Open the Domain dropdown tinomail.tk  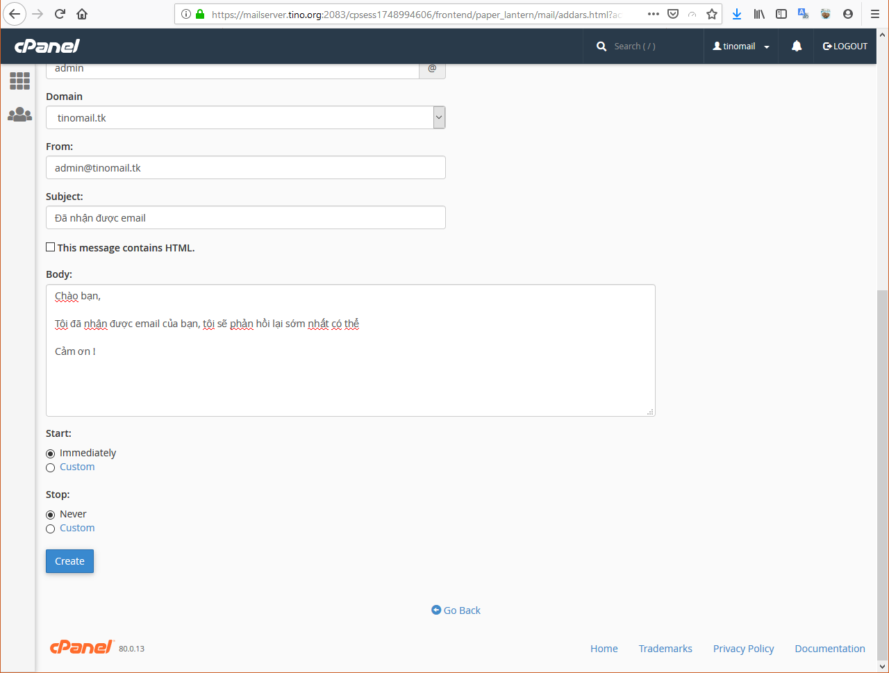click(x=246, y=118)
